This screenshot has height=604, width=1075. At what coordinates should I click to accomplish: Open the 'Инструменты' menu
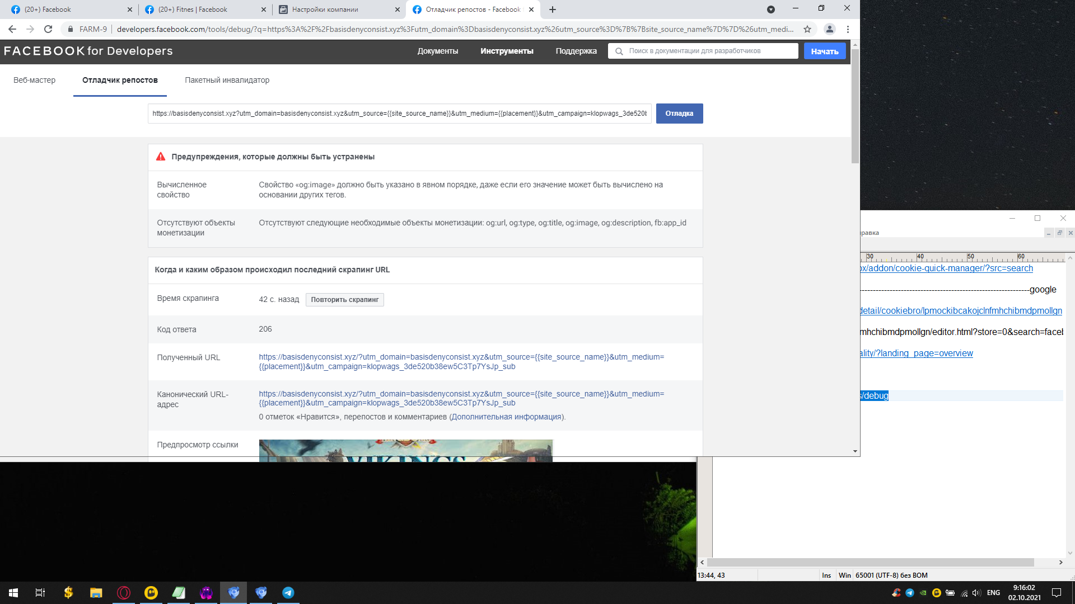(507, 51)
